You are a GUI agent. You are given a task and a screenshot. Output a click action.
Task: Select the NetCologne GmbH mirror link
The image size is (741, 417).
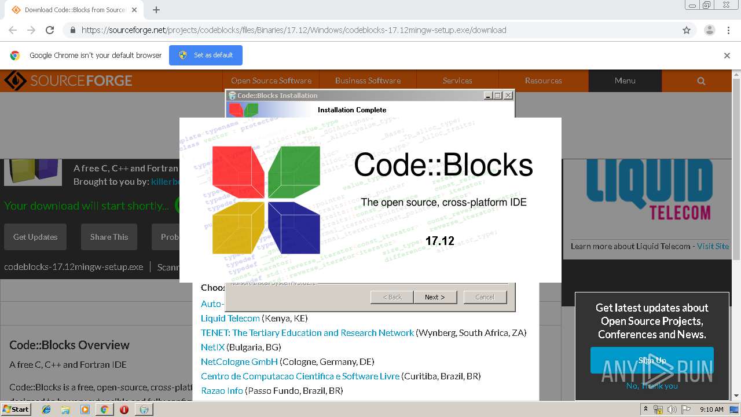[239, 361]
